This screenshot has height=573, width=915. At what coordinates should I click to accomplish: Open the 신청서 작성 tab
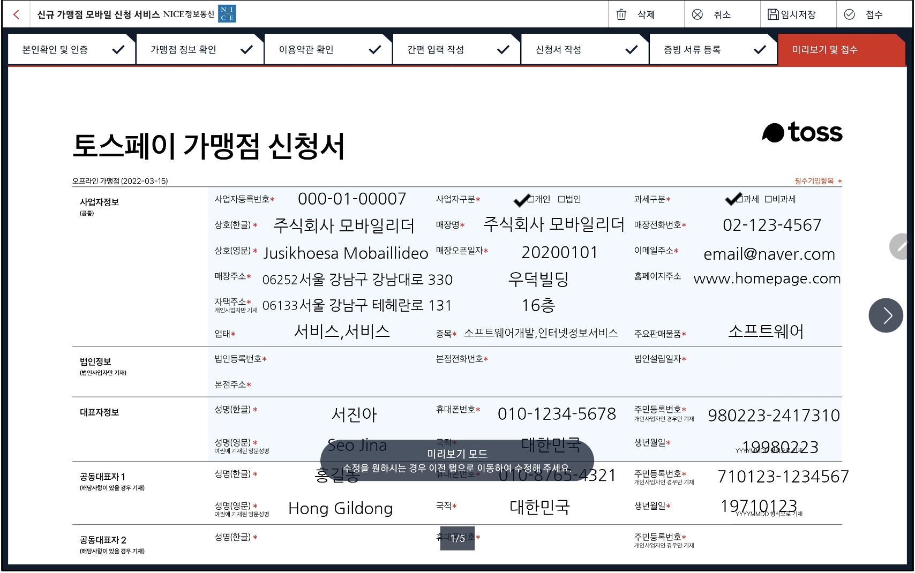pos(585,49)
